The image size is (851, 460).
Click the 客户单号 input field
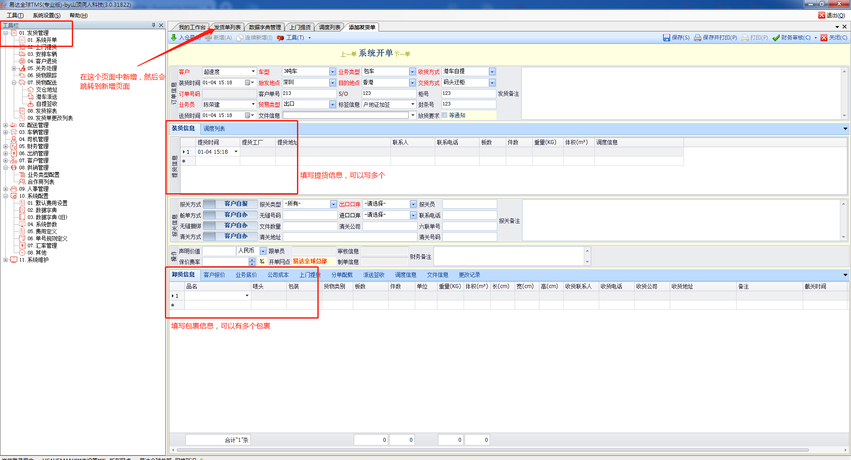pos(309,94)
